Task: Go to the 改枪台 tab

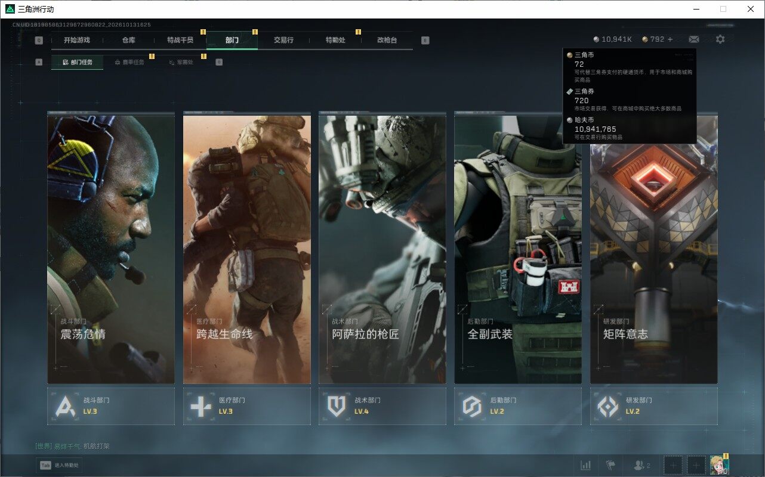Action: pyautogui.click(x=387, y=40)
